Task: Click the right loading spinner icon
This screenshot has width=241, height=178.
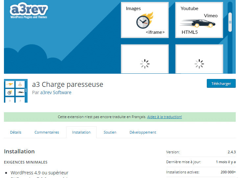Action: pyautogui.click(x=199, y=64)
